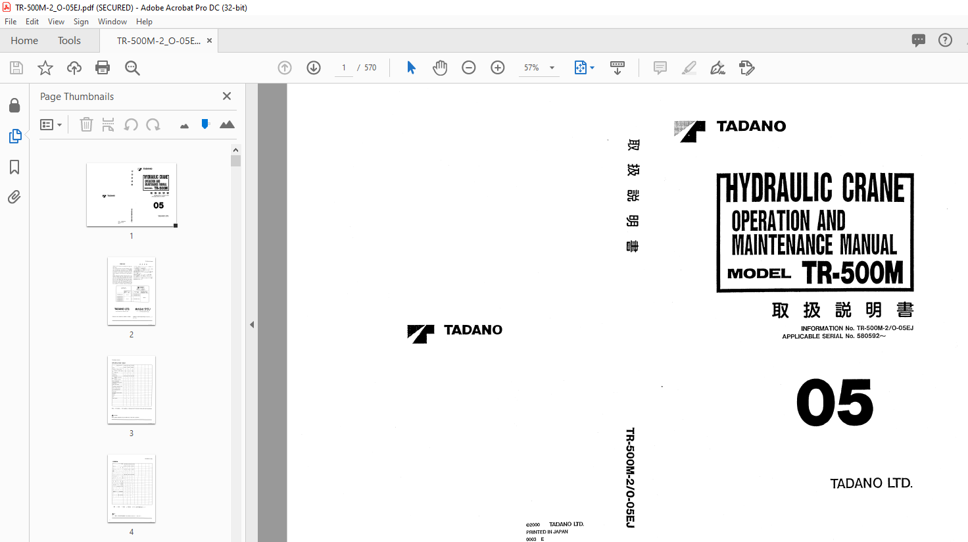The width and height of the screenshot is (968, 542).
Task: Select the page 2 thumbnail
Action: [132, 291]
